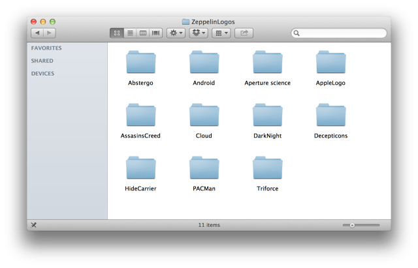Image resolution: width=418 pixels, height=268 pixels.
Task: Open the gear Action menu
Action: click(x=176, y=33)
